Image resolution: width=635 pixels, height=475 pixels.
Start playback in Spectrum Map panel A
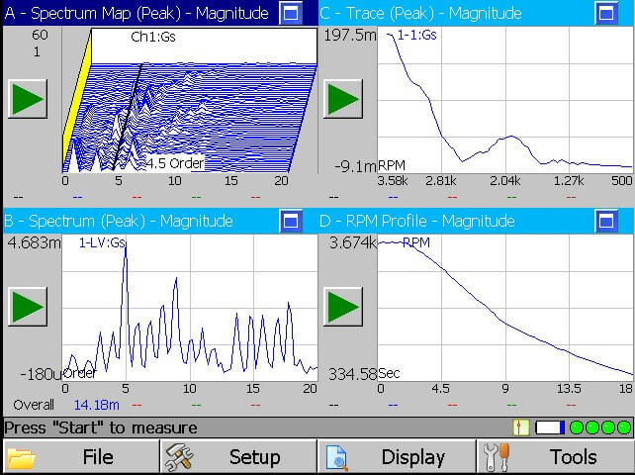pos(28,99)
